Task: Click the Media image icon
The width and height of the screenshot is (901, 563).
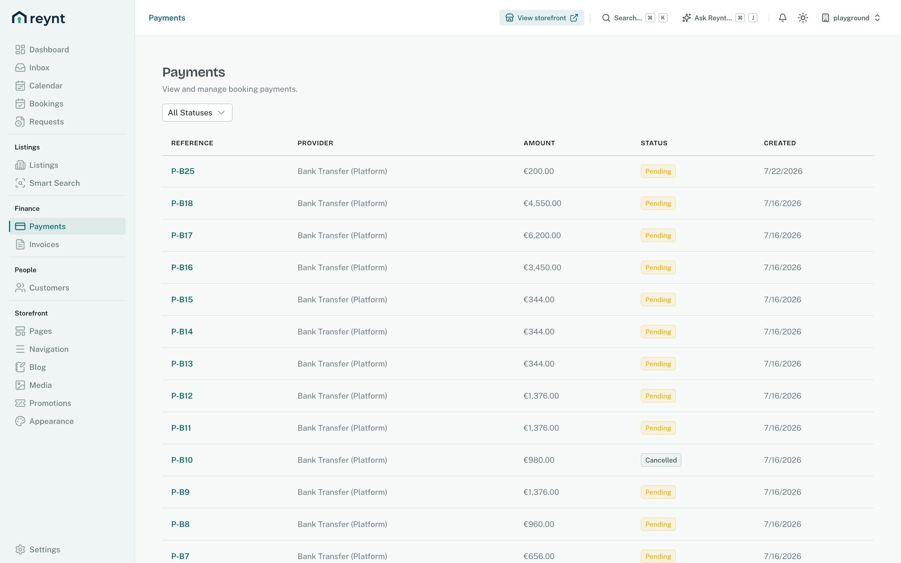Action: click(x=20, y=385)
